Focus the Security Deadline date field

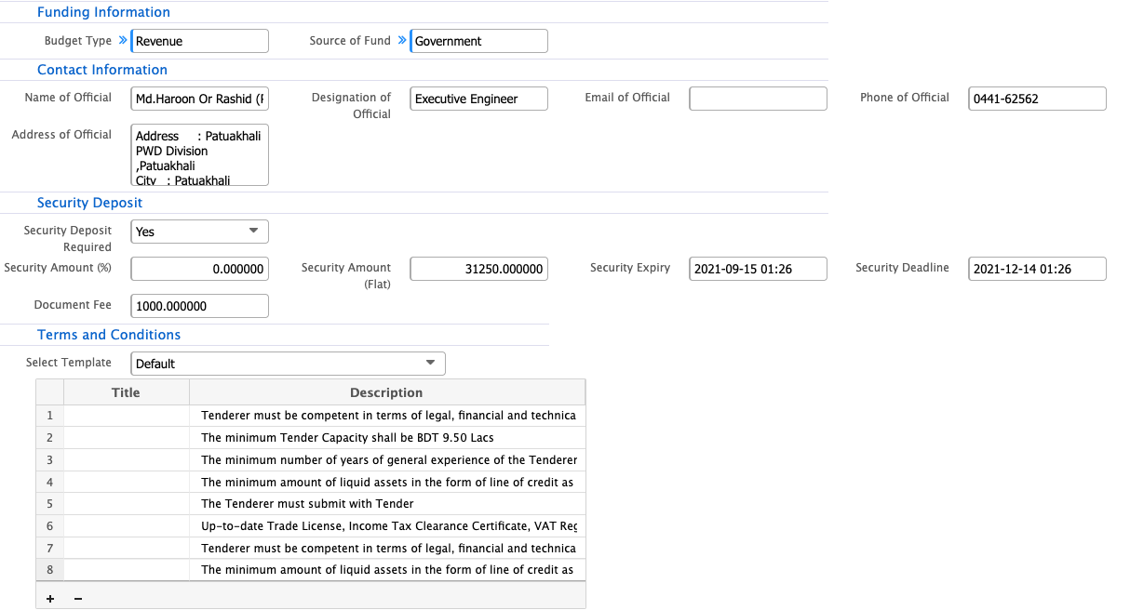tap(1037, 269)
